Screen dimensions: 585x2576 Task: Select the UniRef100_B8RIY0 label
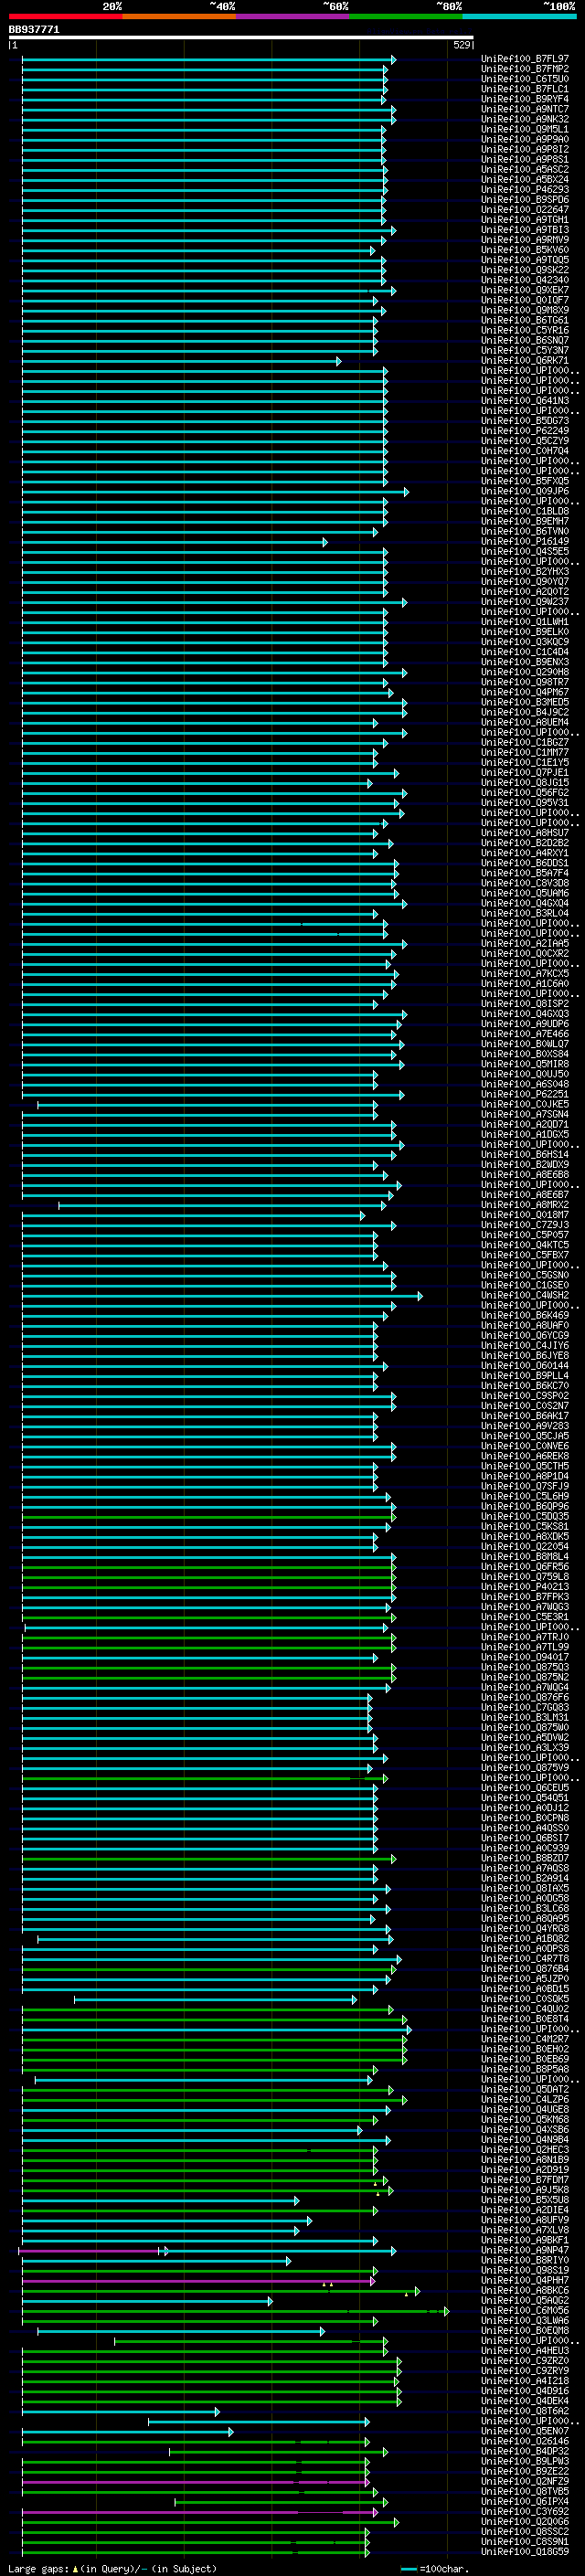(525, 2261)
